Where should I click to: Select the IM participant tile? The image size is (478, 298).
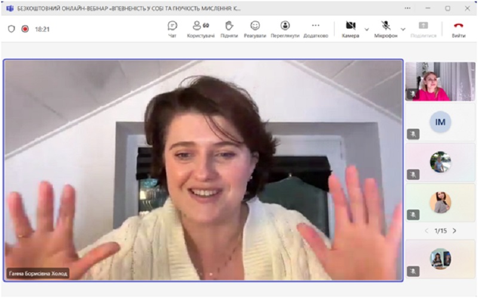[x=440, y=122]
